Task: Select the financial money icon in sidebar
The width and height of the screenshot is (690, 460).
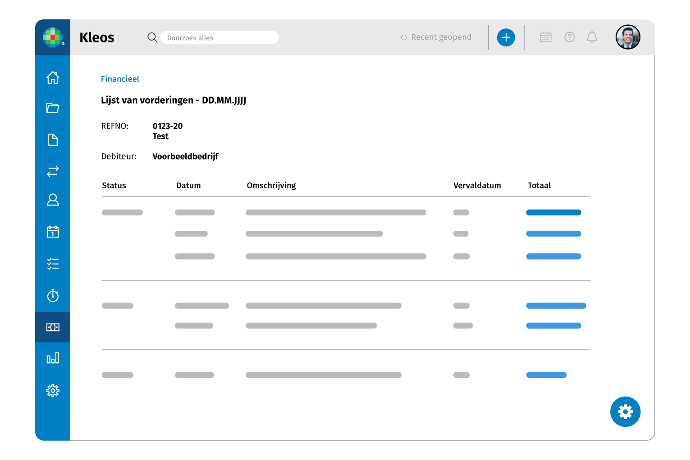Action: 53,328
